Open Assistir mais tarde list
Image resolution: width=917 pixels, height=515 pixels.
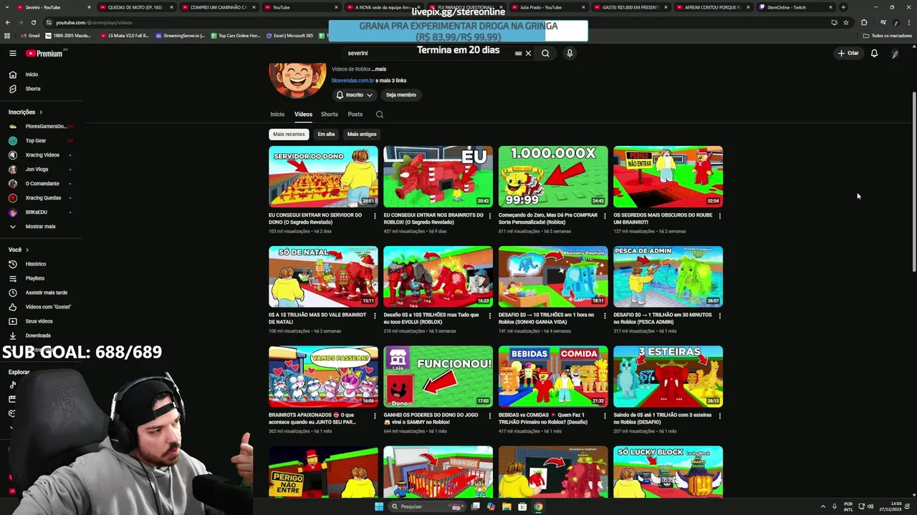pos(46,293)
